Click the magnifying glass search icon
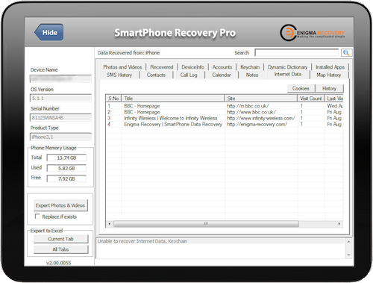 tap(346, 53)
